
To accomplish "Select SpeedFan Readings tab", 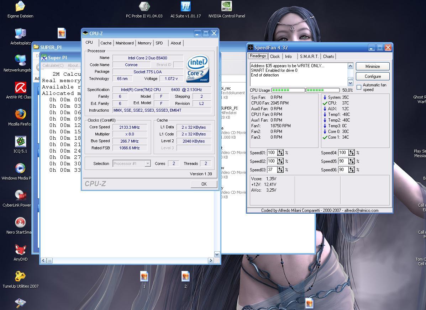I will pyautogui.click(x=258, y=56).
